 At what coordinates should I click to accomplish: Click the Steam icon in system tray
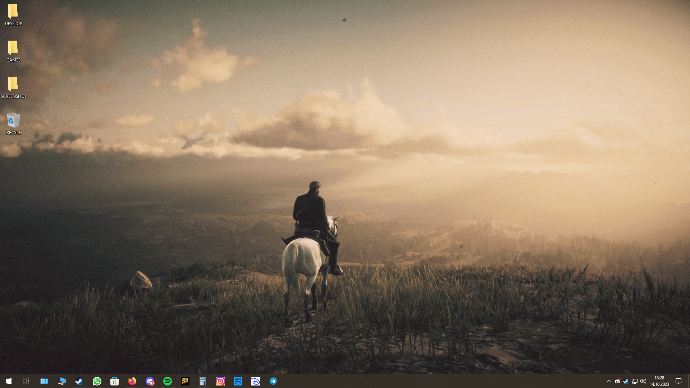point(626,381)
